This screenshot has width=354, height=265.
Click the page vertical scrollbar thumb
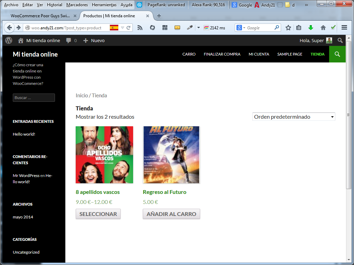point(348,115)
